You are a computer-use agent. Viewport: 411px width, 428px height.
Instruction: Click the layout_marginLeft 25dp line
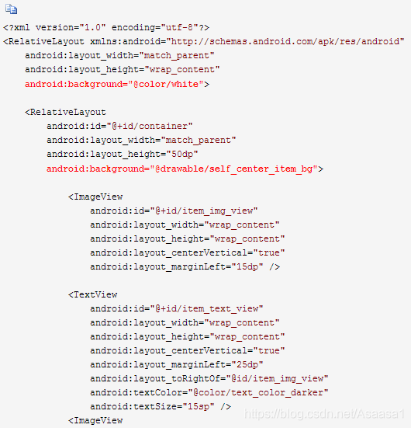(177, 364)
